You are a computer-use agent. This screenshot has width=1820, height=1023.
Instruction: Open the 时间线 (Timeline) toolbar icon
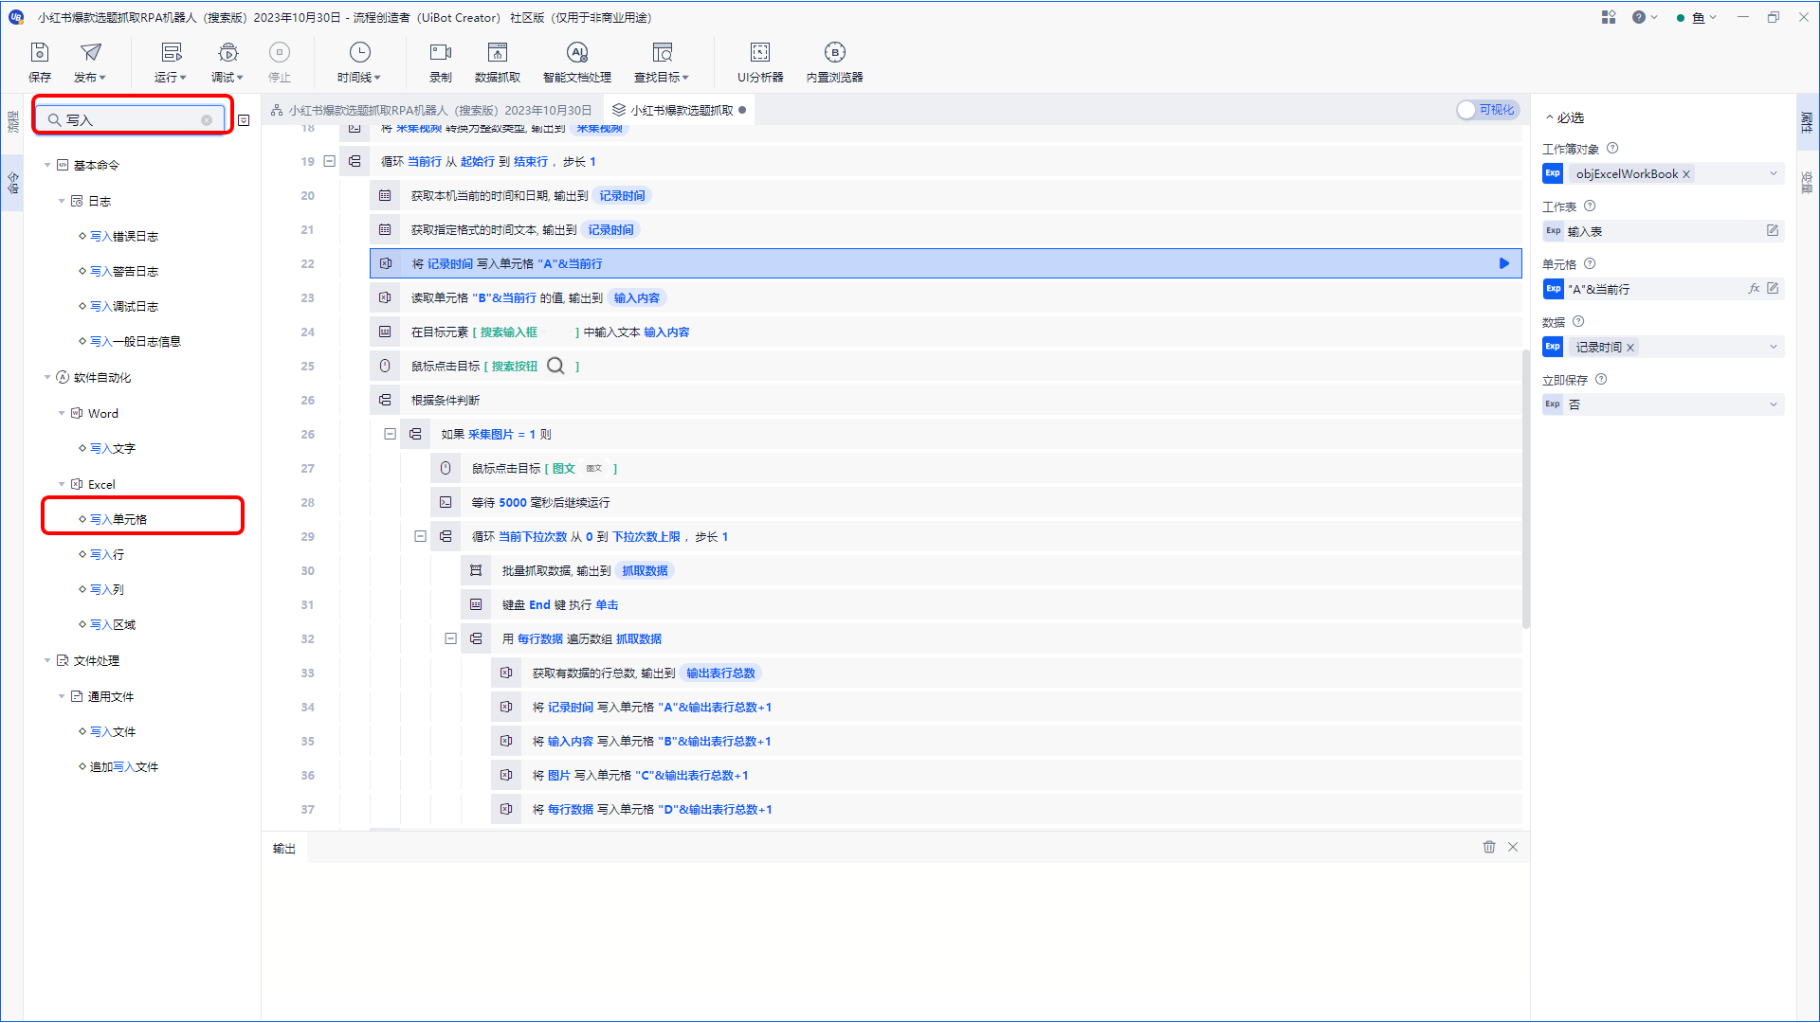pyautogui.click(x=359, y=53)
